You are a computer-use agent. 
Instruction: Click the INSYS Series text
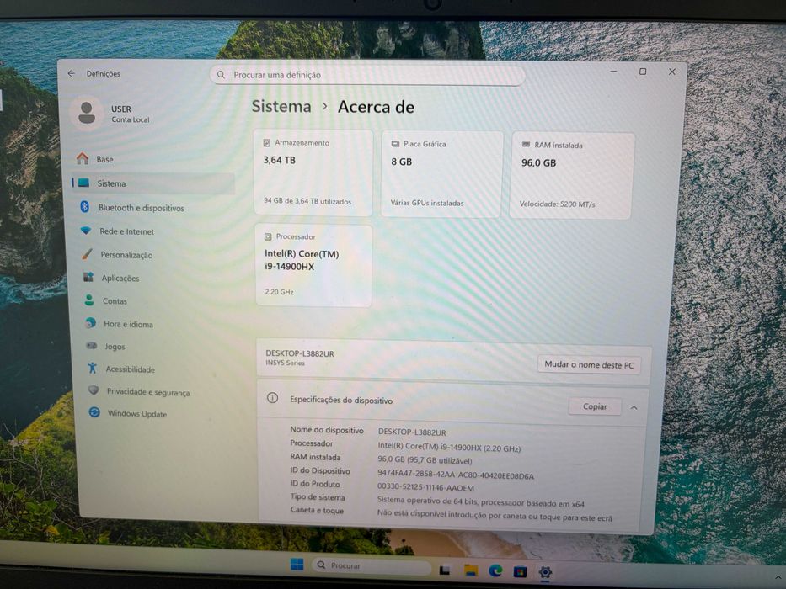coord(285,363)
